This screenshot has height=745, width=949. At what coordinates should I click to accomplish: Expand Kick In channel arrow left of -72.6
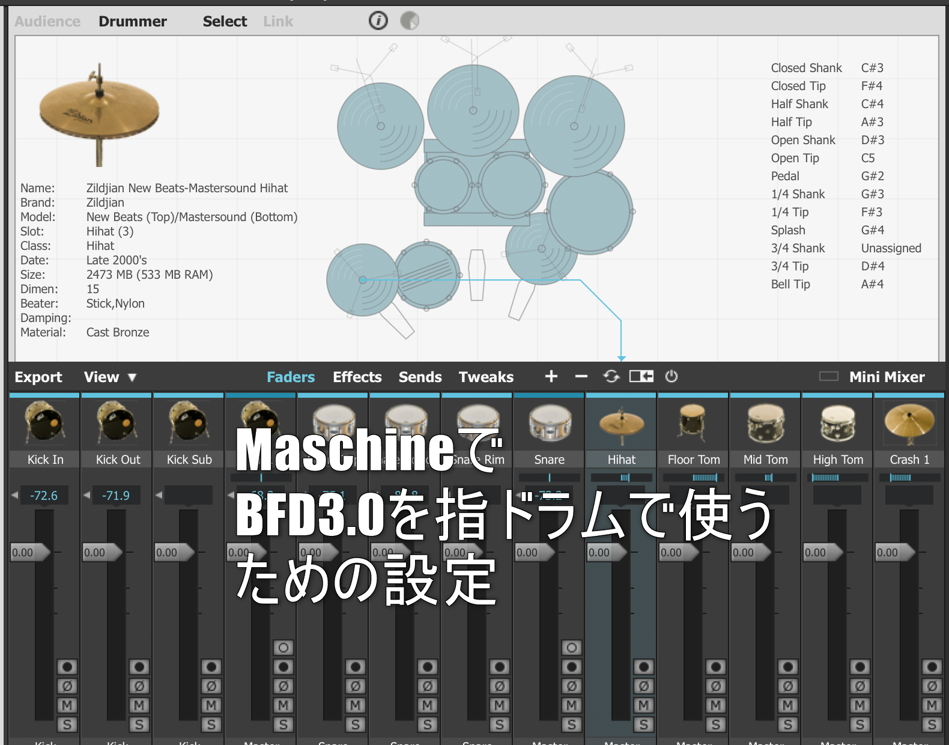[x=15, y=495]
